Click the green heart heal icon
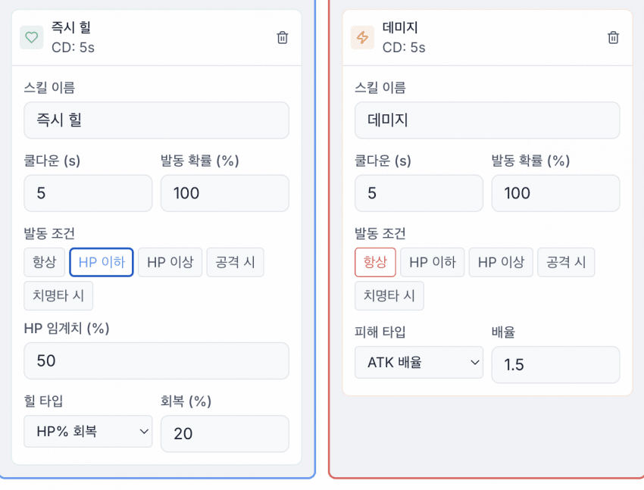 [x=32, y=37]
